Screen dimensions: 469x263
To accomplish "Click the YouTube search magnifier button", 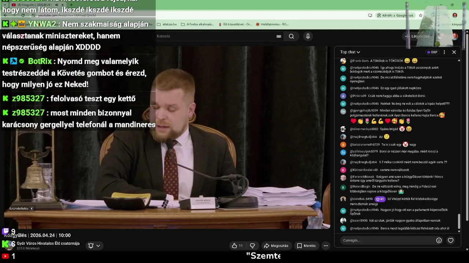I will tap(291, 36).
